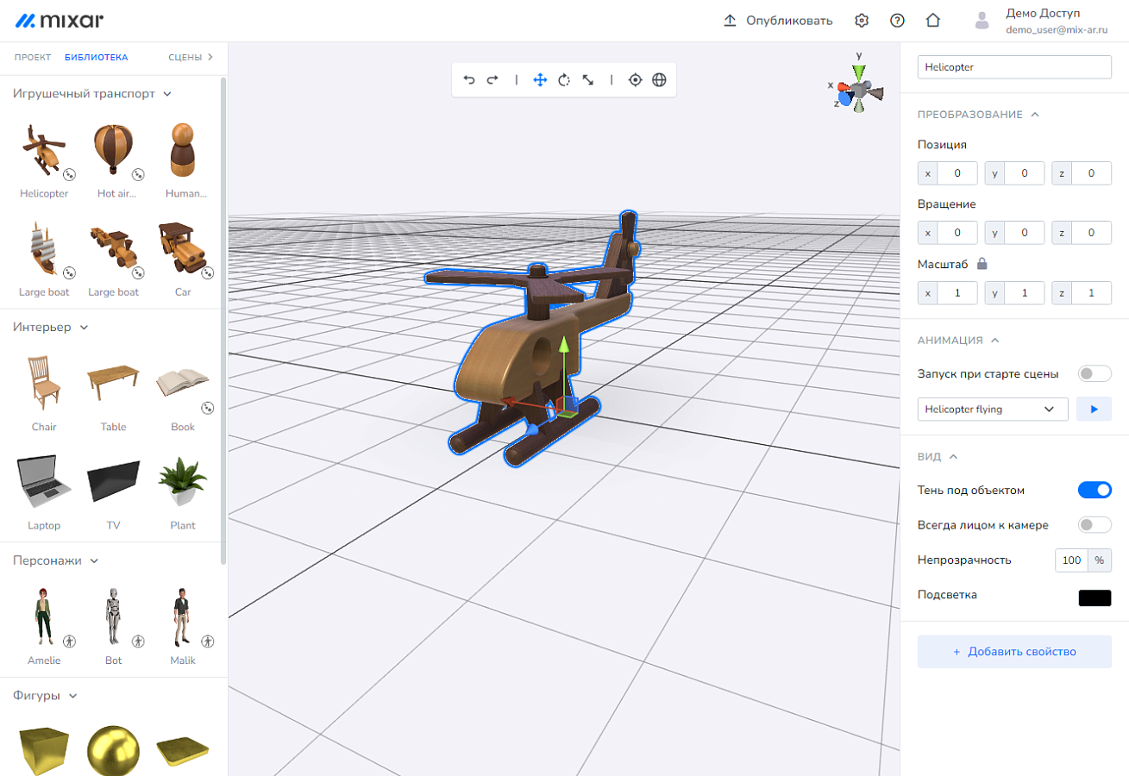1129x776 pixels.
Task: Open the Сцены tab
Action: pyautogui.click(x=191, y=58)
